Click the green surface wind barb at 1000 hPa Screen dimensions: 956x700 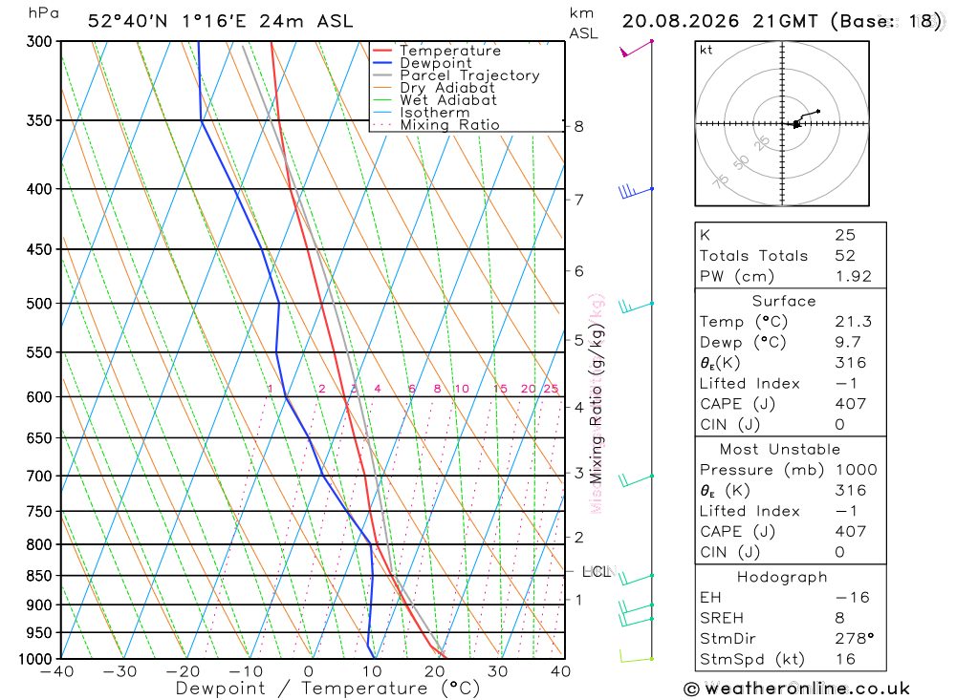637,657
